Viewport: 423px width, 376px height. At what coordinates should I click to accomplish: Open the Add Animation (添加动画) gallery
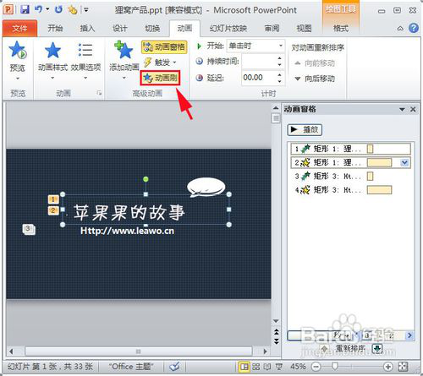tap(124, 60)
